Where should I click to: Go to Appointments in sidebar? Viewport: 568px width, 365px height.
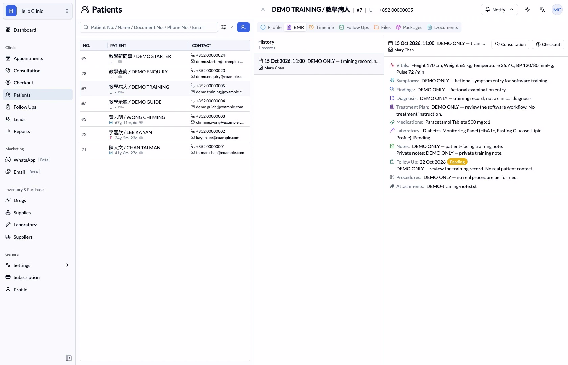(38, 58)
